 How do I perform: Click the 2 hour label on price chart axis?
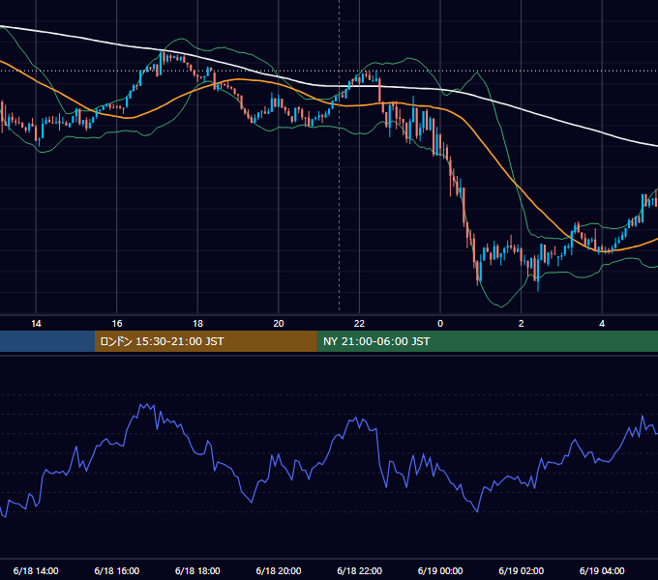click(522, 324)
